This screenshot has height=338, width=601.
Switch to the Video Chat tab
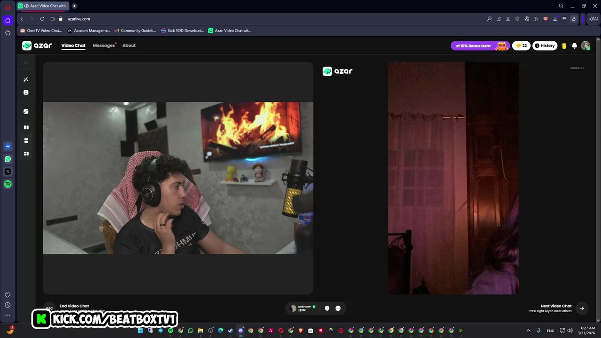[73, 46]
